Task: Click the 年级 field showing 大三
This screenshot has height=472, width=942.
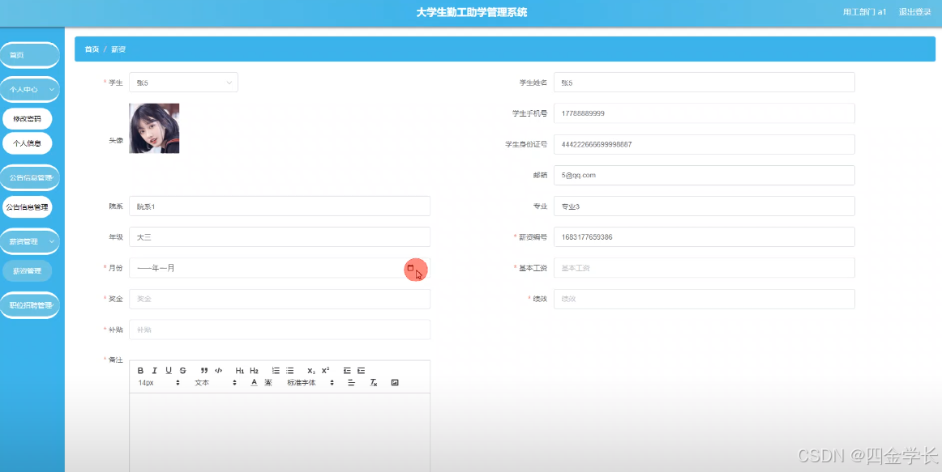Action: click(280, 237)
